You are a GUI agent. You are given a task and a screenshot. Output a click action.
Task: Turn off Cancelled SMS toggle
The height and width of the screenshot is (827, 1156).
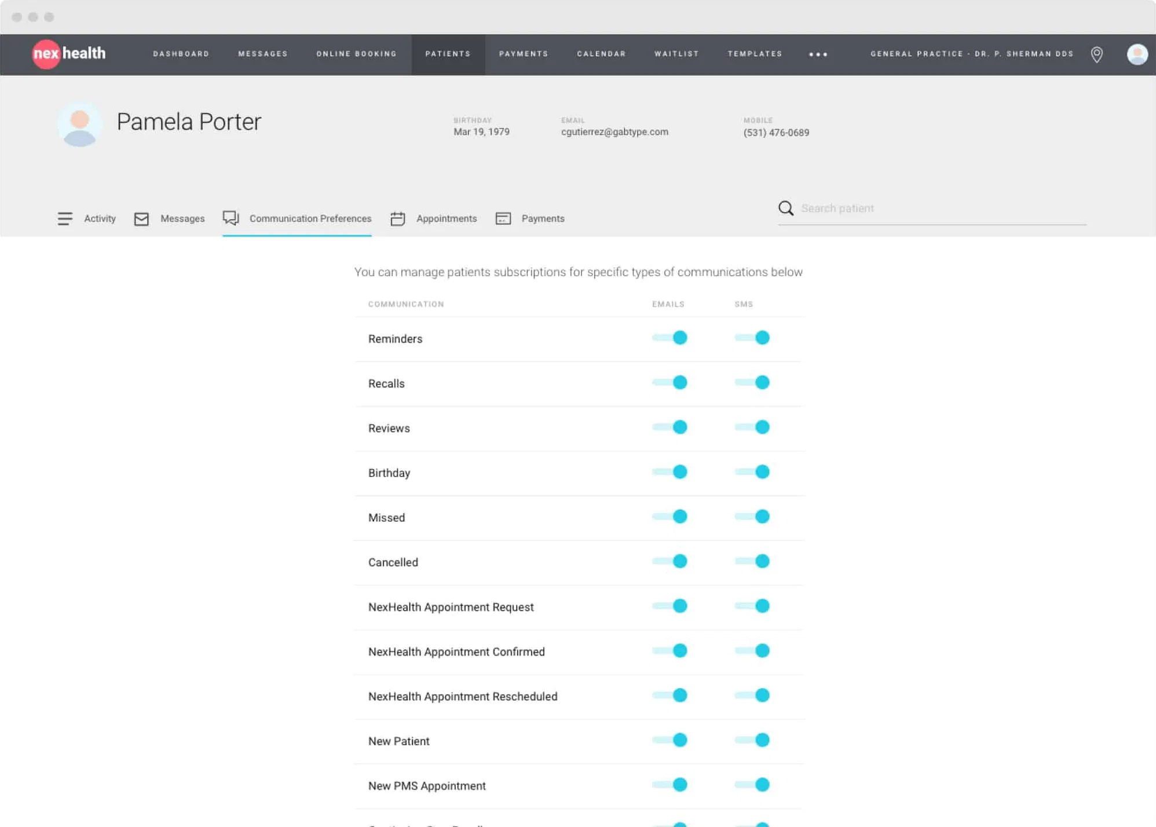tap(752, 561)
